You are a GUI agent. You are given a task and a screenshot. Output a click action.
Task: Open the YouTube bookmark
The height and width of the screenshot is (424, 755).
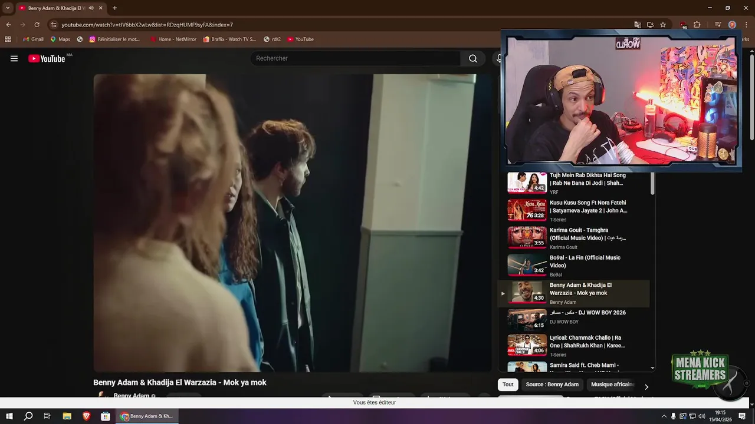(x=300, y=39)
